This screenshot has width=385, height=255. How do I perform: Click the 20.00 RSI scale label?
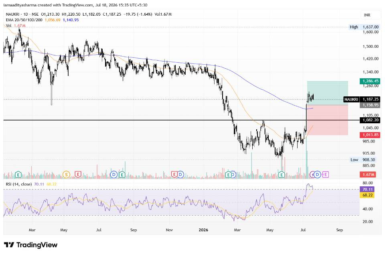click(368, 222)
